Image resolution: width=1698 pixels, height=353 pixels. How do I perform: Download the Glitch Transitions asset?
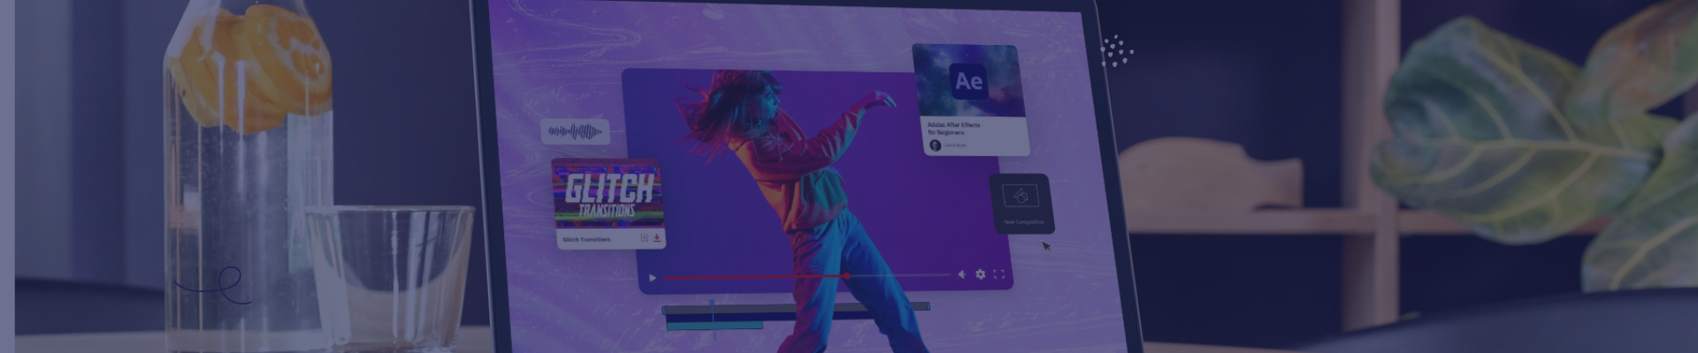coord(657,238)
